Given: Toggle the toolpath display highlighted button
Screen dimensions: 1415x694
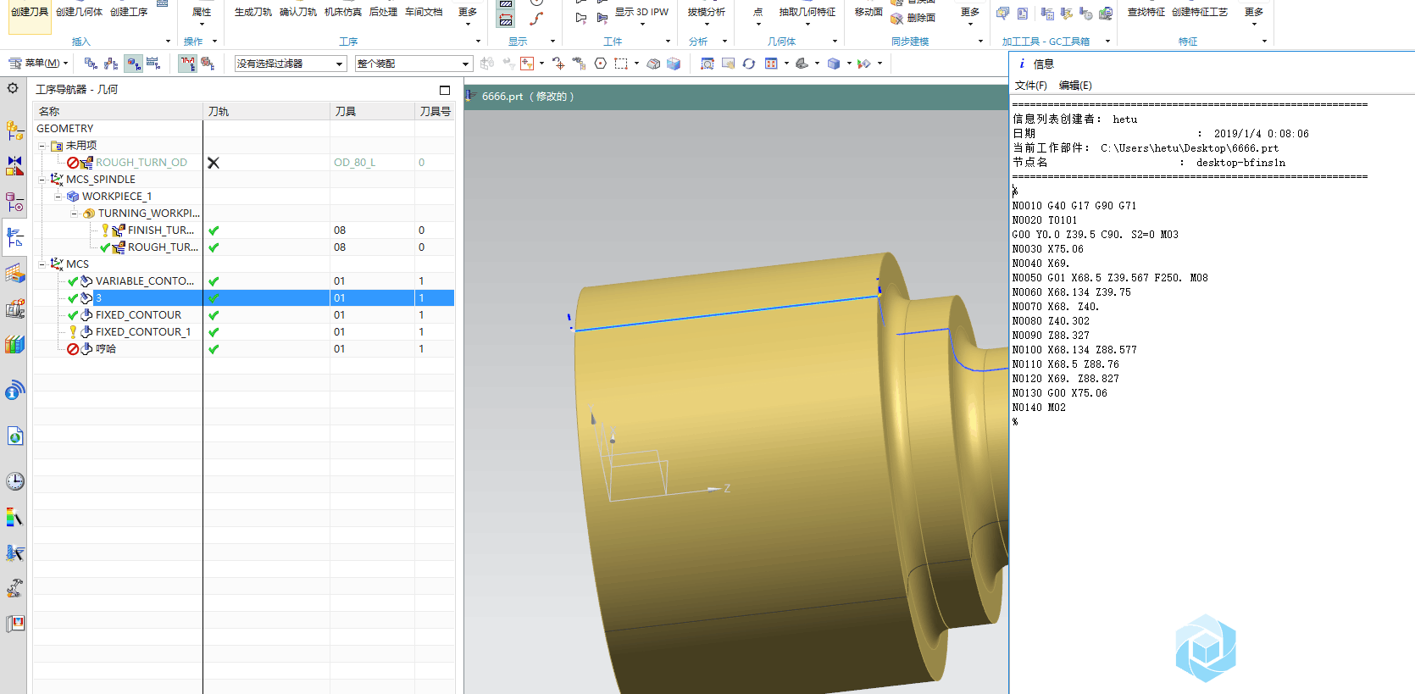Looking at the screenshot, I should coord(188,64).
